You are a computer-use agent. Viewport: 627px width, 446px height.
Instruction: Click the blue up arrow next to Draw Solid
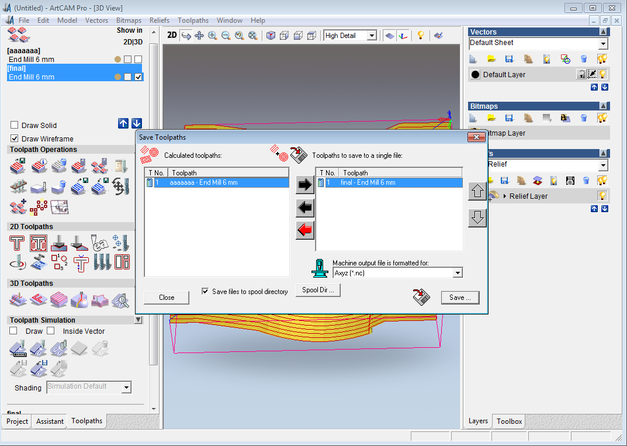[x=123, y=123]
